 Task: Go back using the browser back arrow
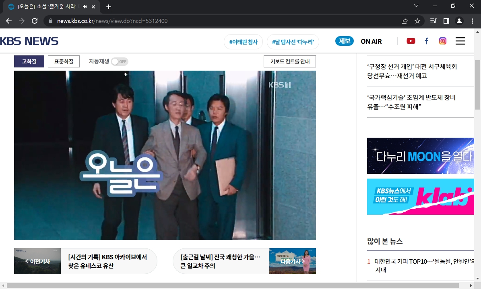[x=9, y=21]
